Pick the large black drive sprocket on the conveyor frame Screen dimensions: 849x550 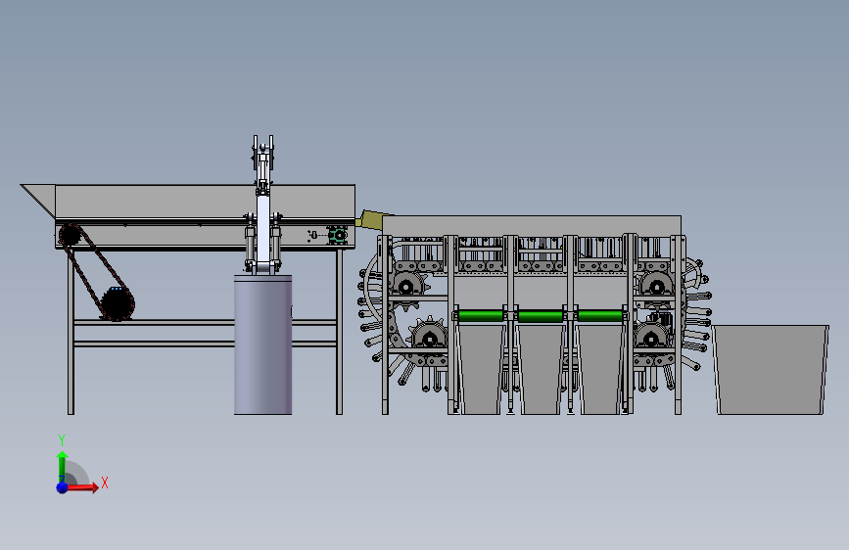116,303
